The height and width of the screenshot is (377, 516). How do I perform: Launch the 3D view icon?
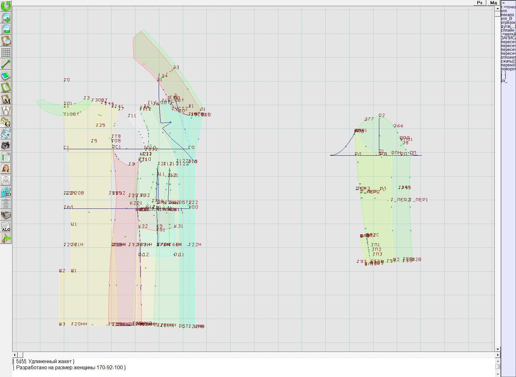coord(6,192)
